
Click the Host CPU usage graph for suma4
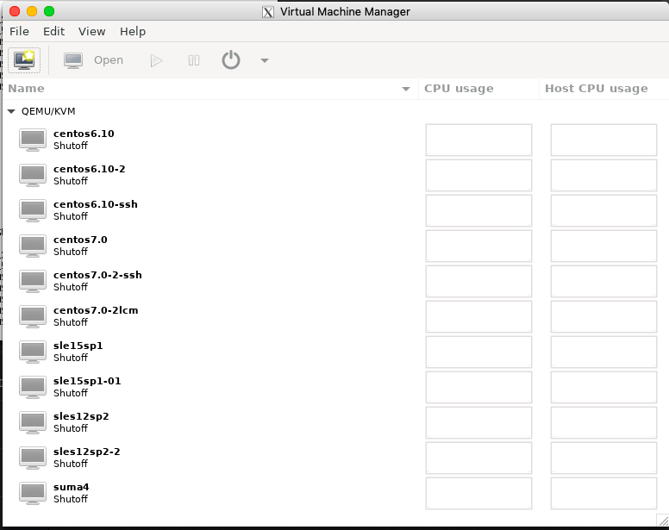603,493
